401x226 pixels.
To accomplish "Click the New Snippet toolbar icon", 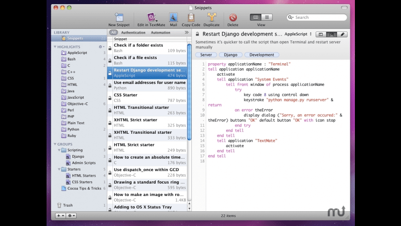I will 119,17.
